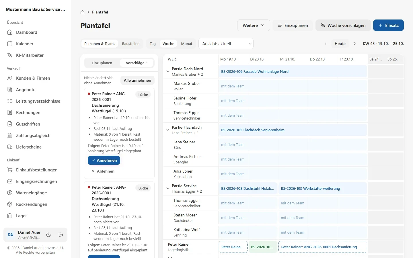Go to next week arrow
This screenshot has height=258, width=413.
click(x=355, y=44)
